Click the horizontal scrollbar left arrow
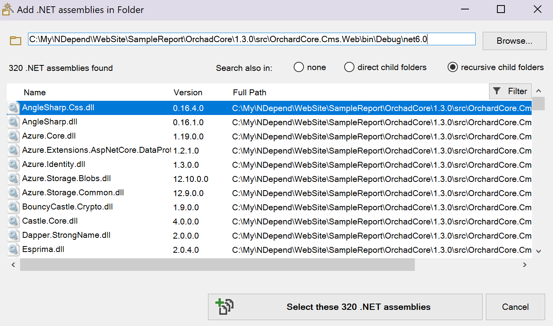553x326 pixels. point(13,265)
